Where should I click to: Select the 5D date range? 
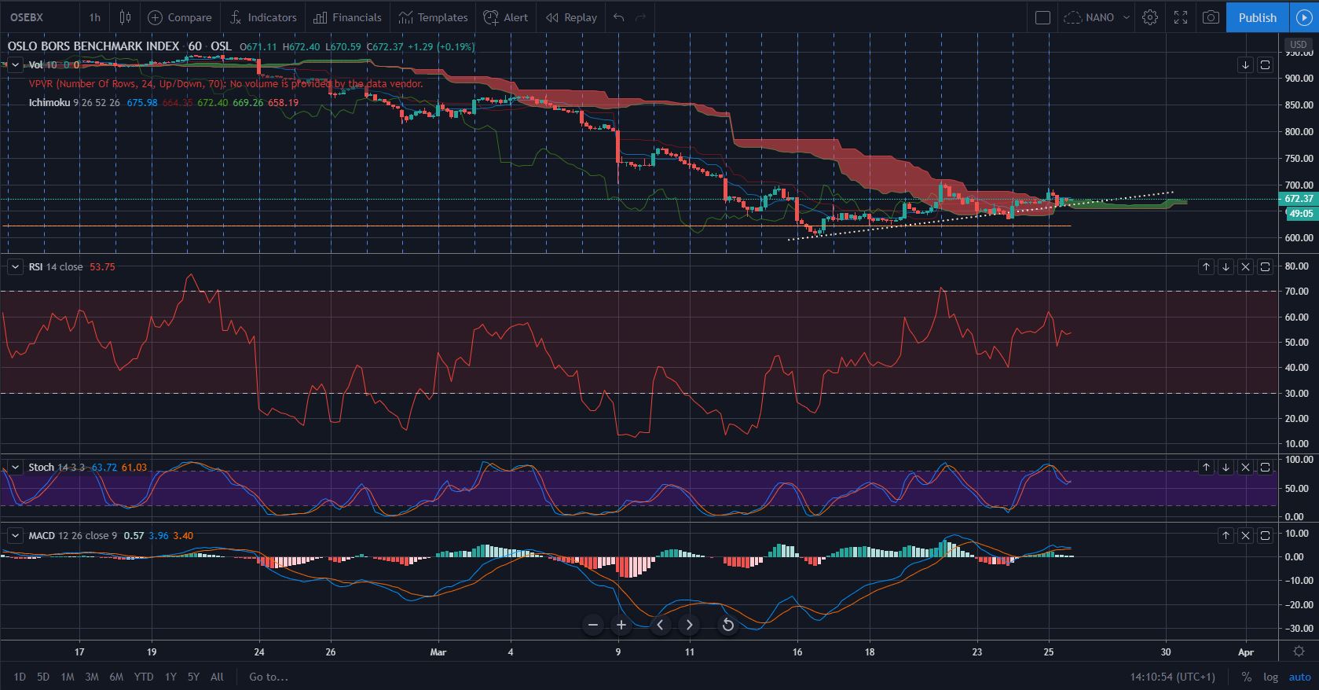pos(43,677)
